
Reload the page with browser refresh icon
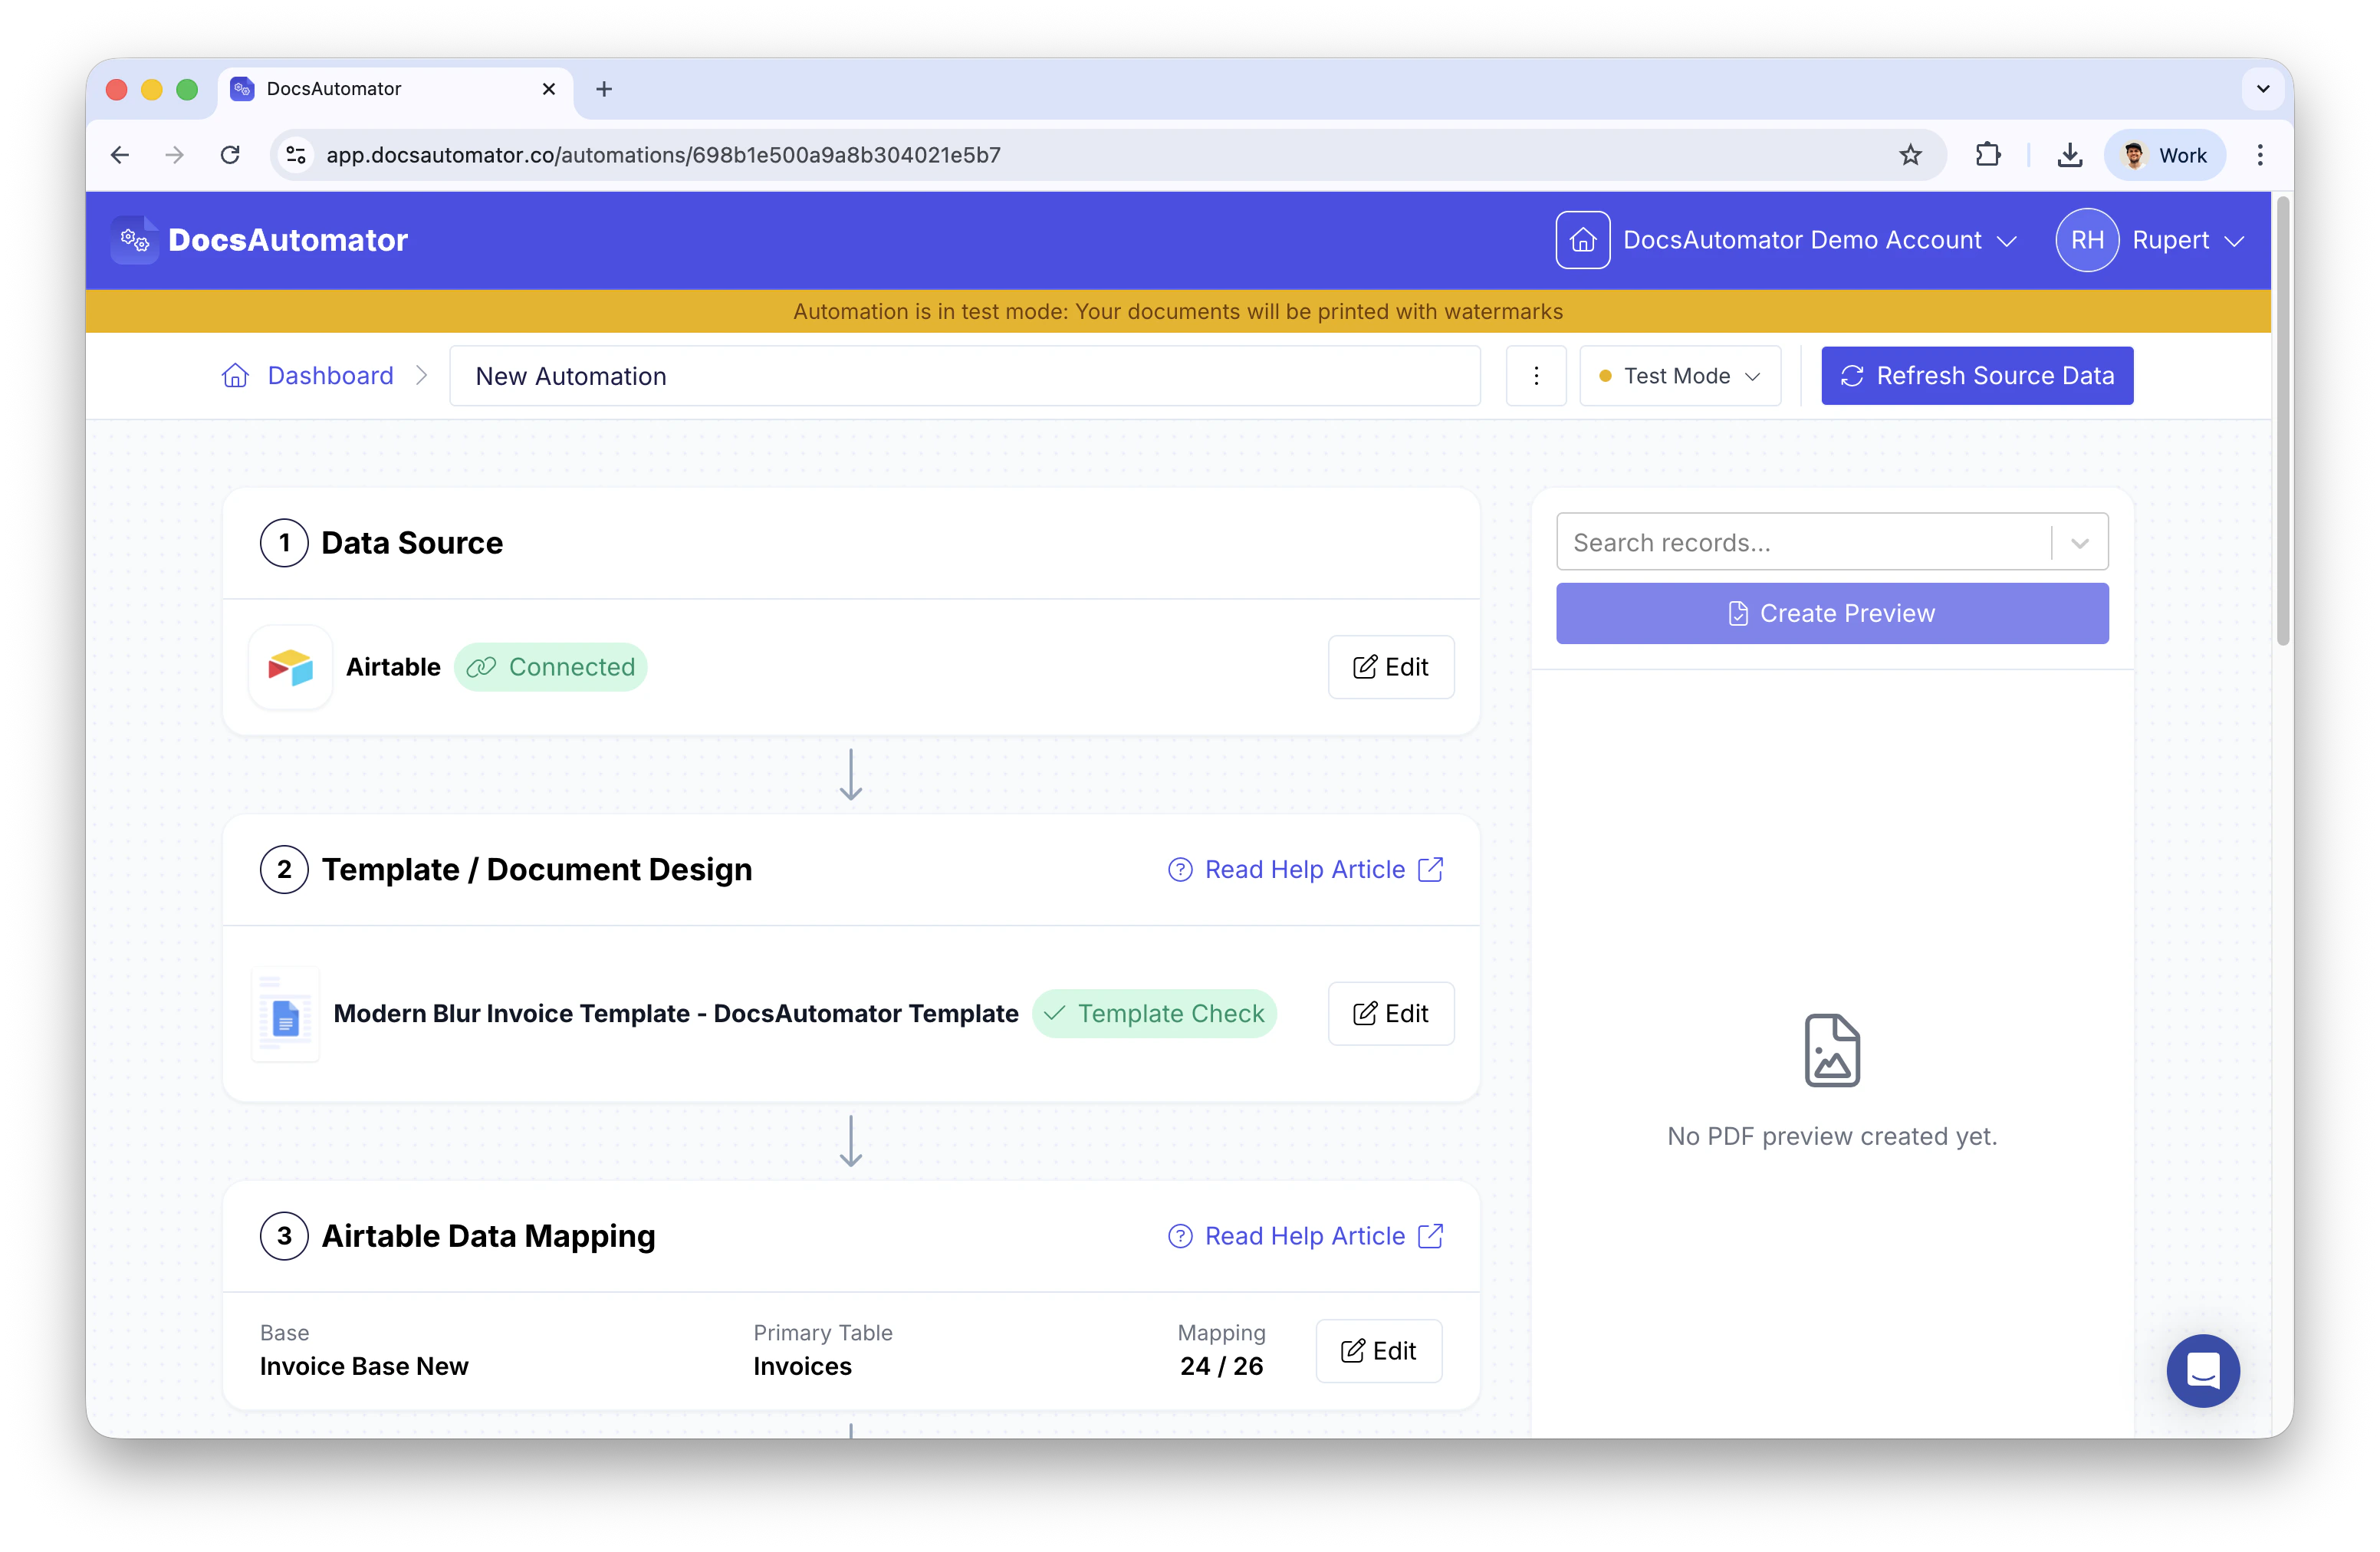pos(230,155)
